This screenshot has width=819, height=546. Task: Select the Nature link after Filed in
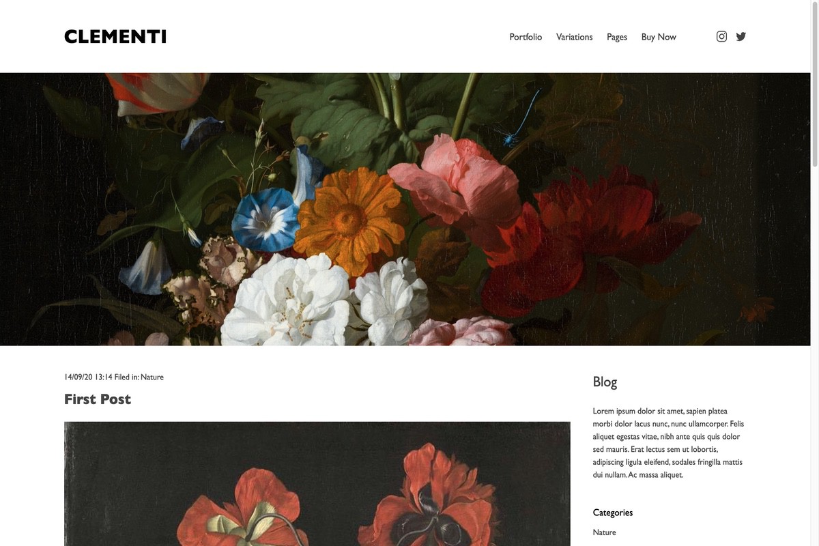point(152,377)
